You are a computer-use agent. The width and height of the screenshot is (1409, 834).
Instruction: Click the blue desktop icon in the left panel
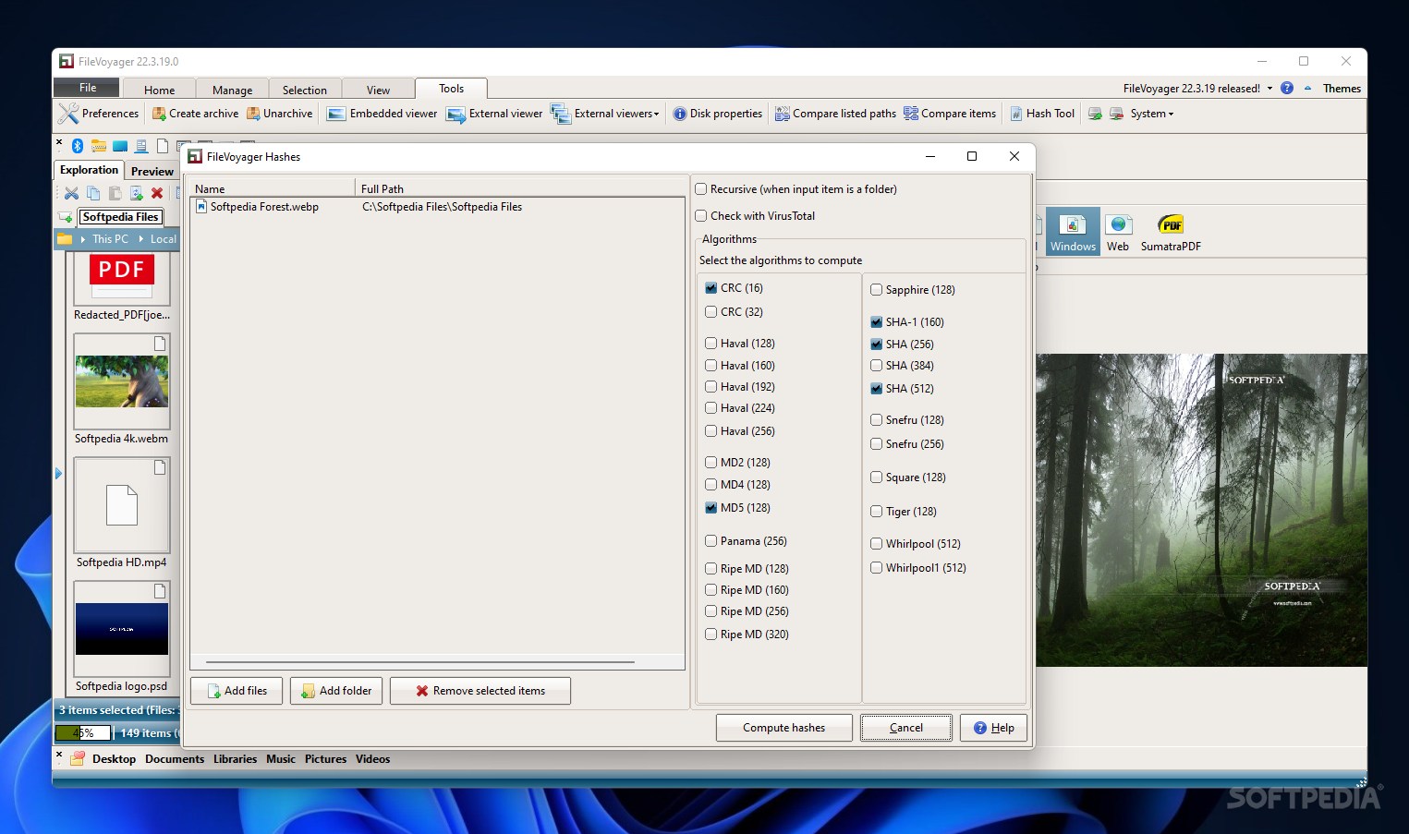click(120, 146)
